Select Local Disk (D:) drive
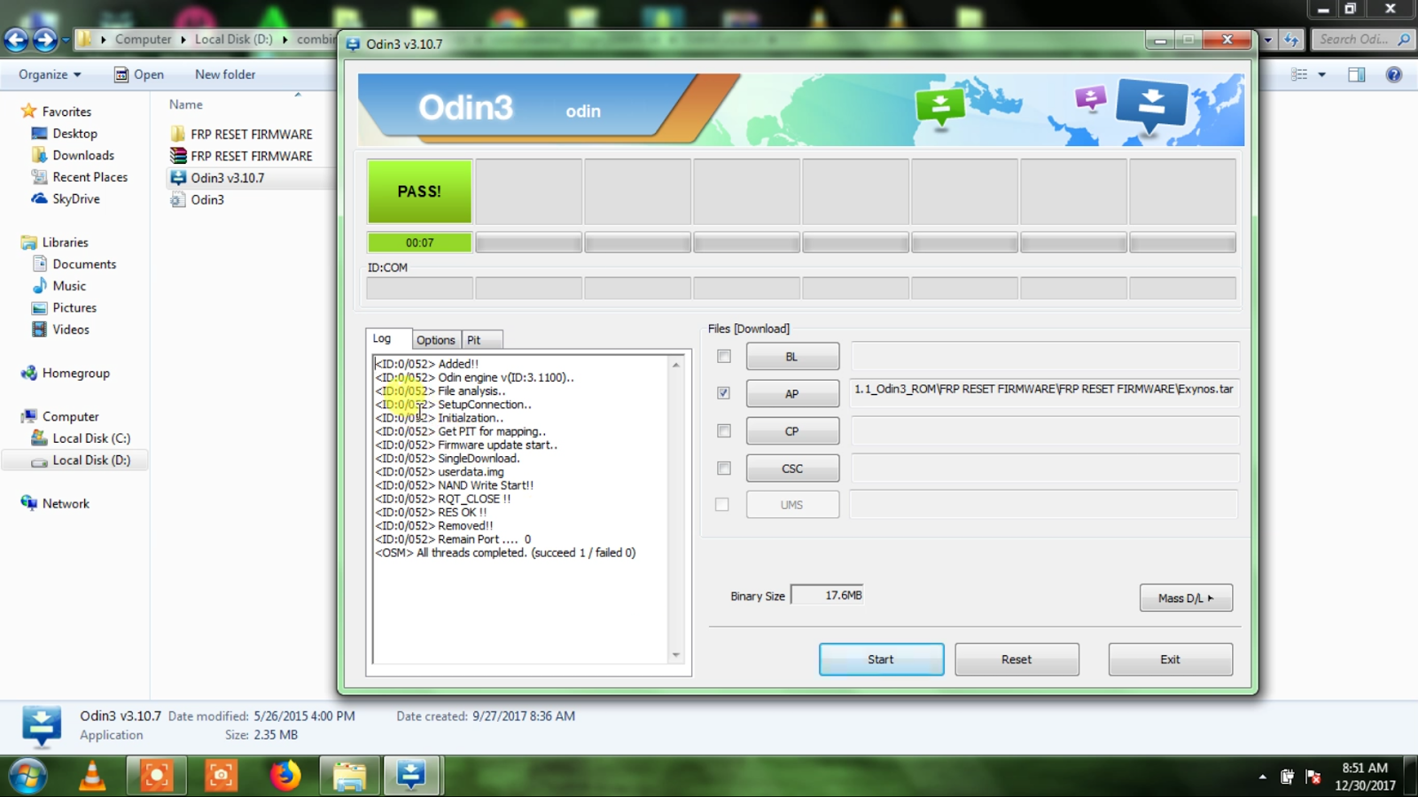The height and width of the screenshot is (797, 1418). pyautogui.click(x=90, y=460)
